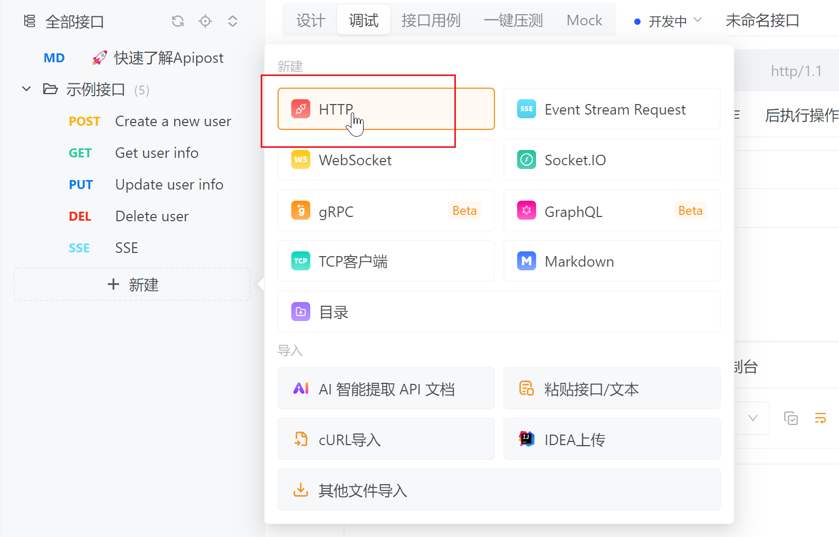This screenshot has height=537, width=839.
Task: Open the 一键压测 tab
Action: [x=513, y=20]
